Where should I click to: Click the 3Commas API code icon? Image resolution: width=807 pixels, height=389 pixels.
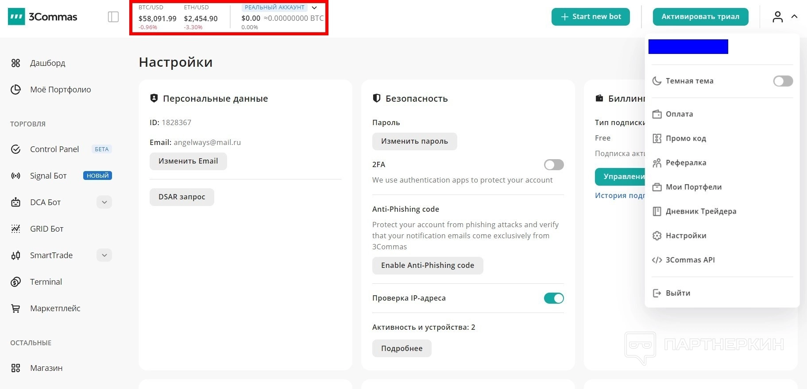(657, 260)
